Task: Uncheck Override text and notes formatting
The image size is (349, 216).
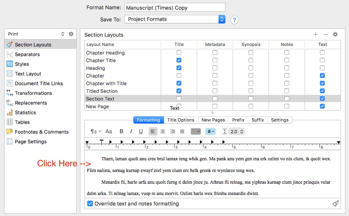Action: point(90,203)
